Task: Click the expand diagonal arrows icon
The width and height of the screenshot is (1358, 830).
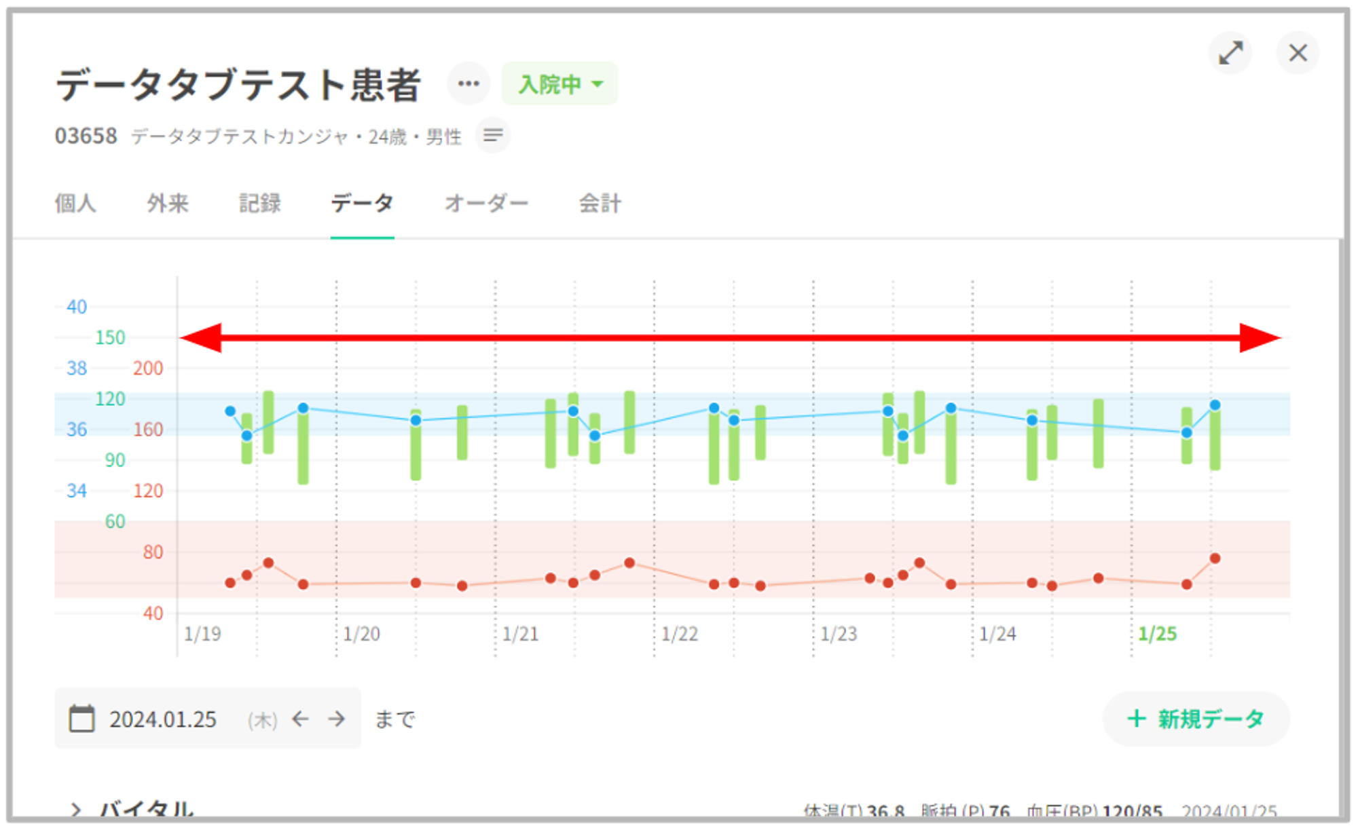Action: [x=1230, y=53]
